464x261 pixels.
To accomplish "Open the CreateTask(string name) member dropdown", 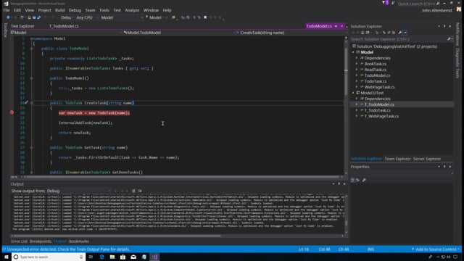I will tap(289, 33).
